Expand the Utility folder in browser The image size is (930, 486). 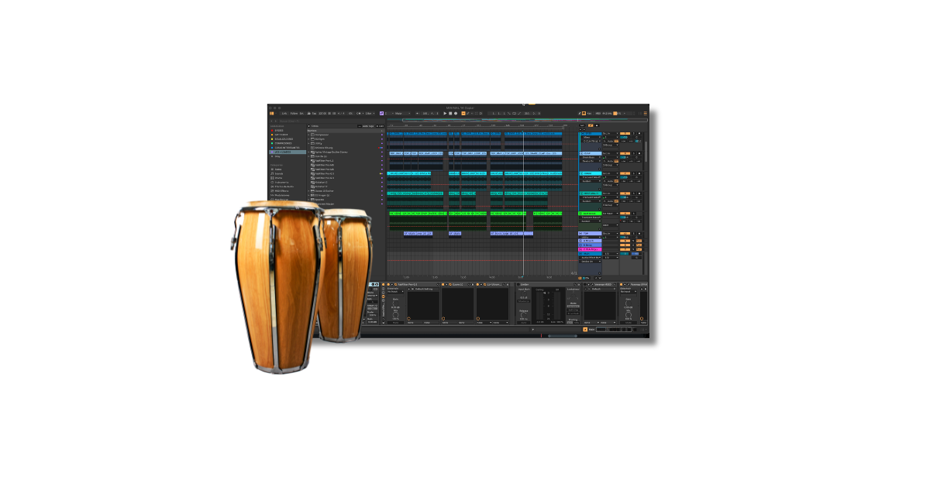click(308, 143)
